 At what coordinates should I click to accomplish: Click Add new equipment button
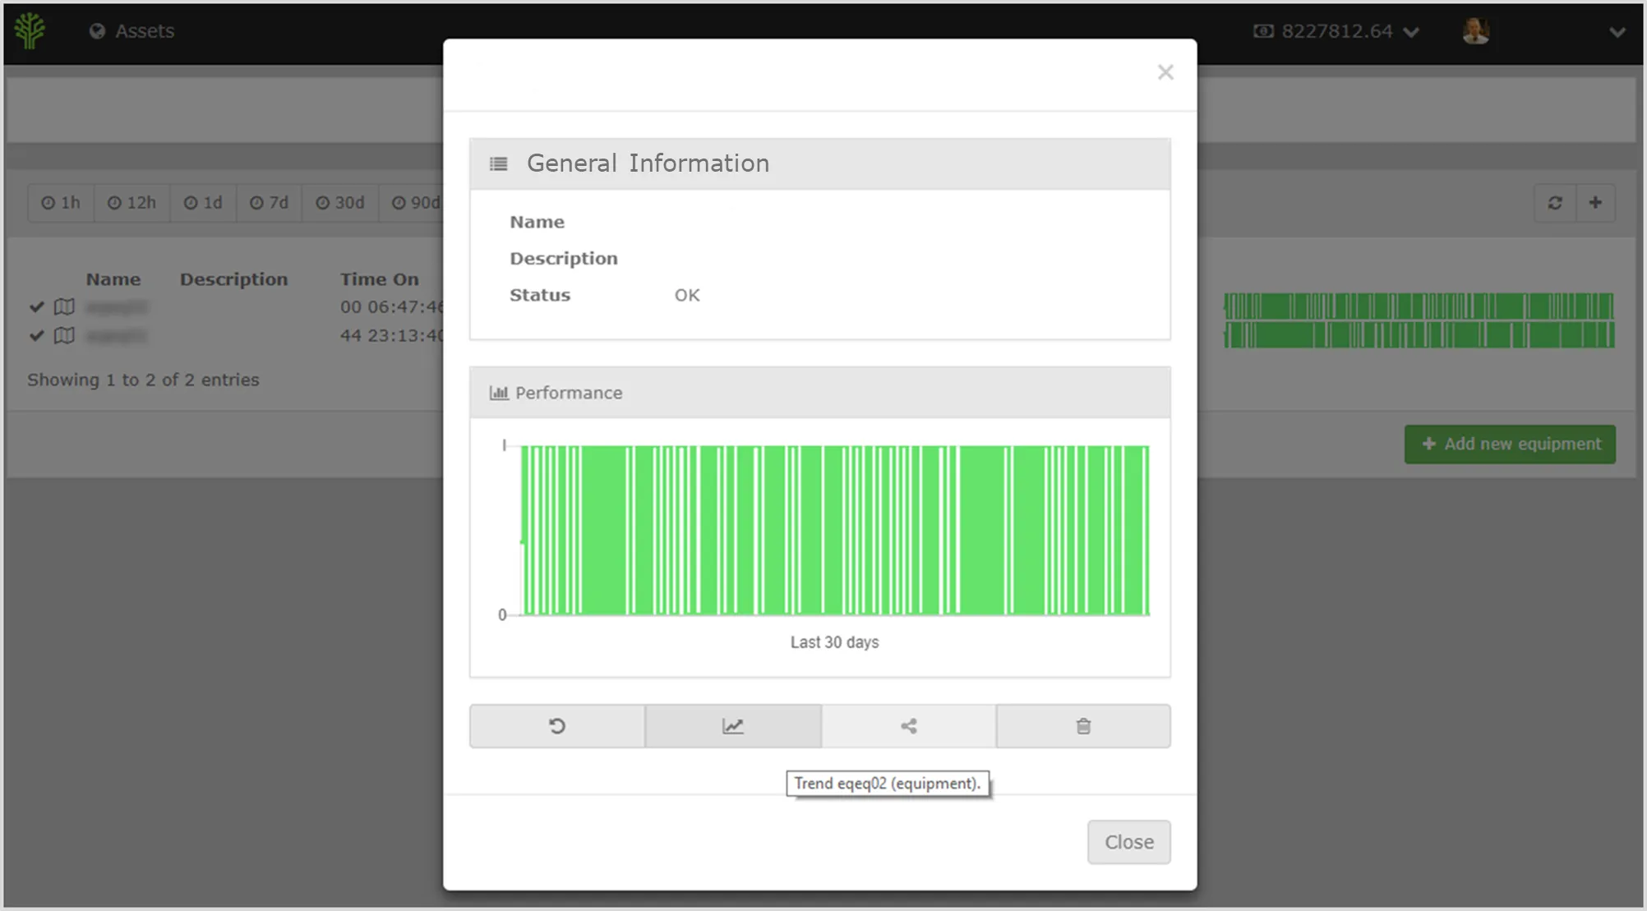point(1510,444)
